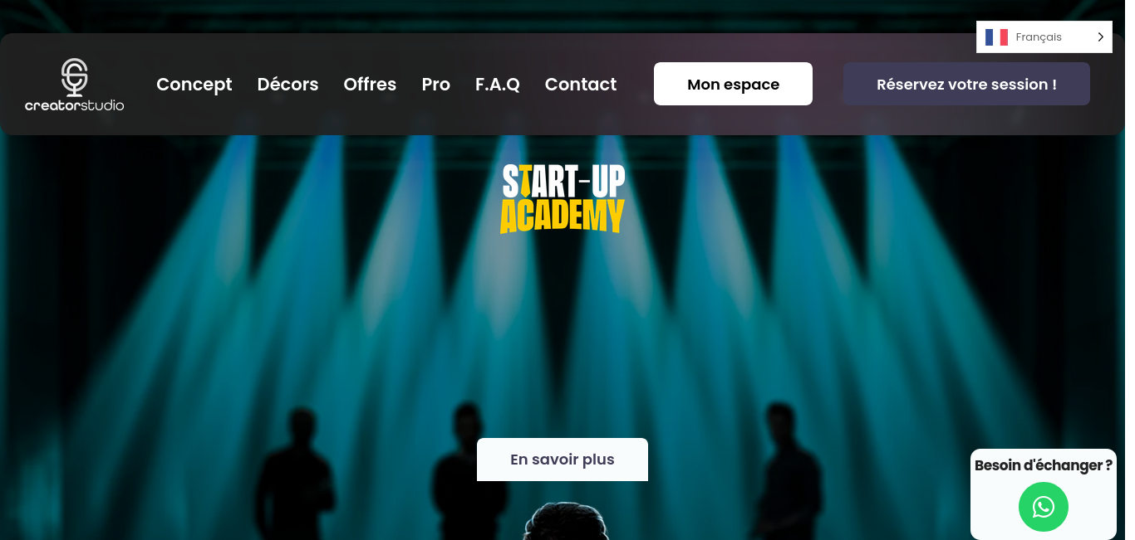Click the Creator Studio microphone logo icon
The image size is (1135, 540).
click(x=75, y=77)
